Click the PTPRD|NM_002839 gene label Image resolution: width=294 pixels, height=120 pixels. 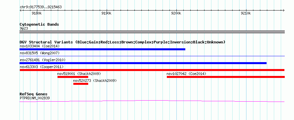tap(35, 98)
